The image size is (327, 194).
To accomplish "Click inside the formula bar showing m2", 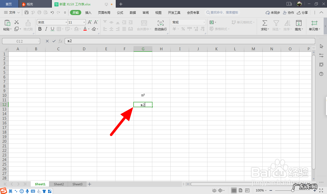I will [x=102, y=41].
